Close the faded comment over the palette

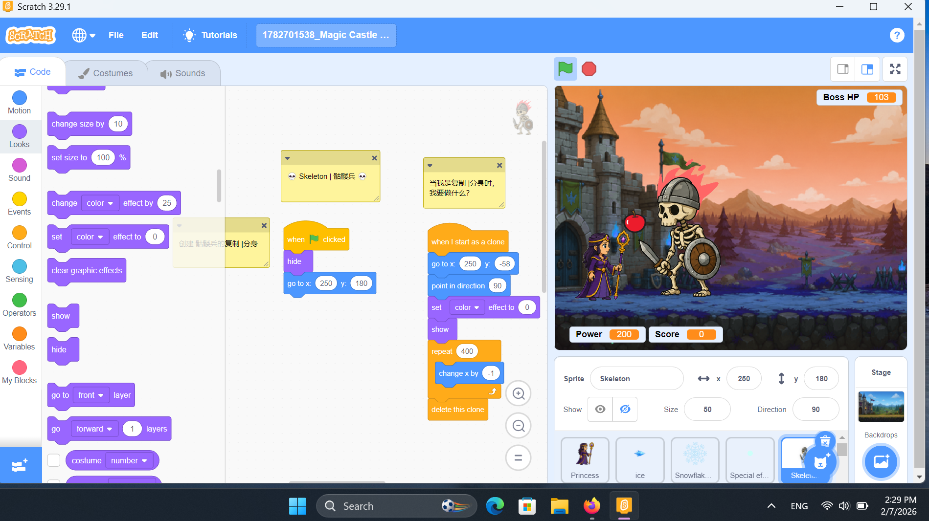point(264,225)
